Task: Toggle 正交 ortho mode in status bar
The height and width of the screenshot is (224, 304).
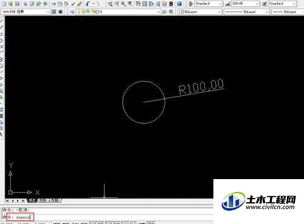Action: click(75, 223)
